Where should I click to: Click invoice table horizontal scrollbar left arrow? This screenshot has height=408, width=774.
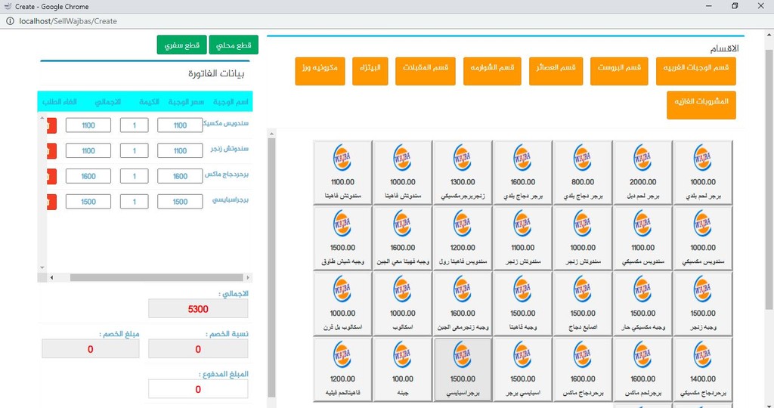[51, 278]
